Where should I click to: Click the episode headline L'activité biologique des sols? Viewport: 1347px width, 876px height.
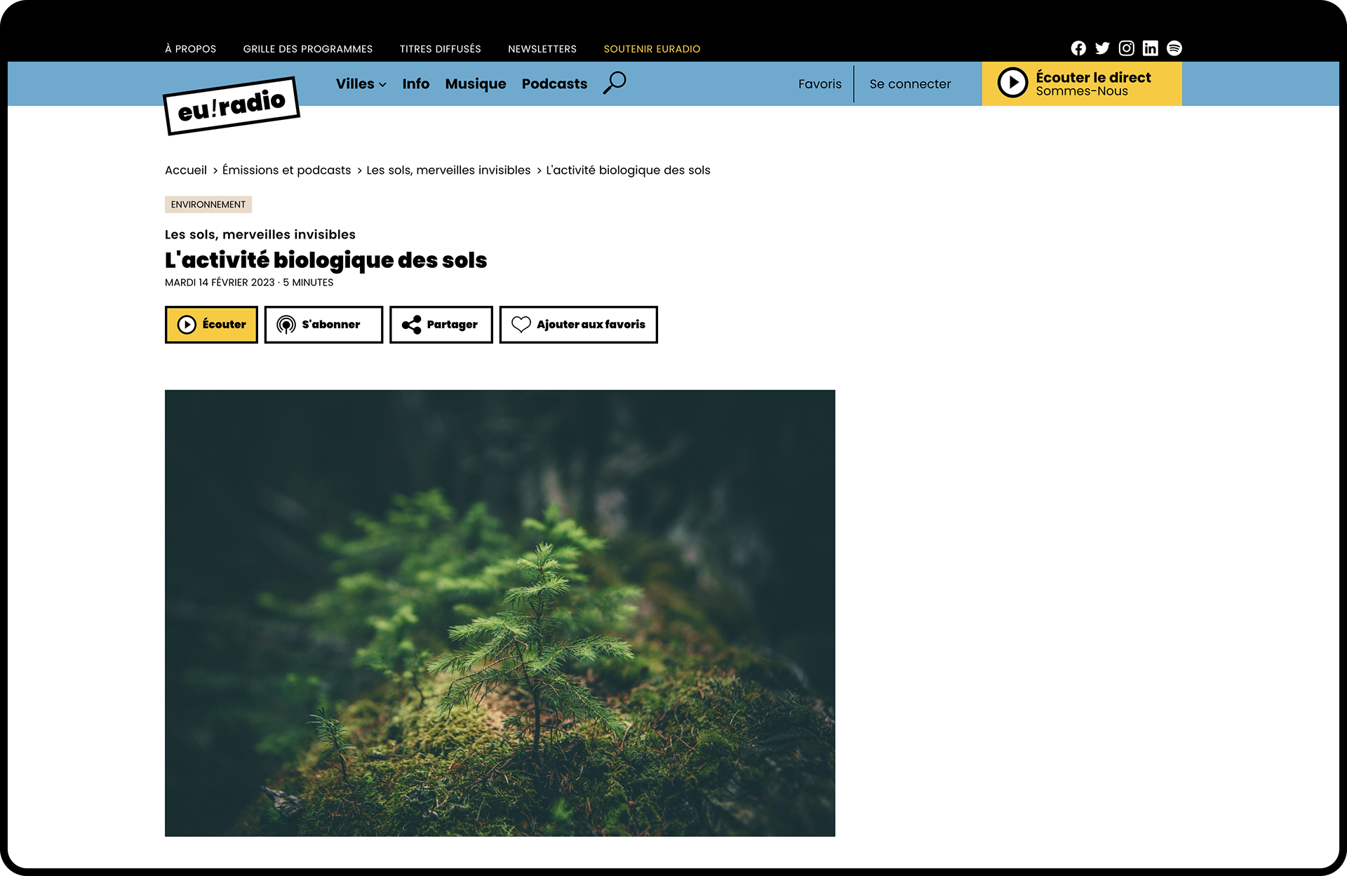pos(326,260)
